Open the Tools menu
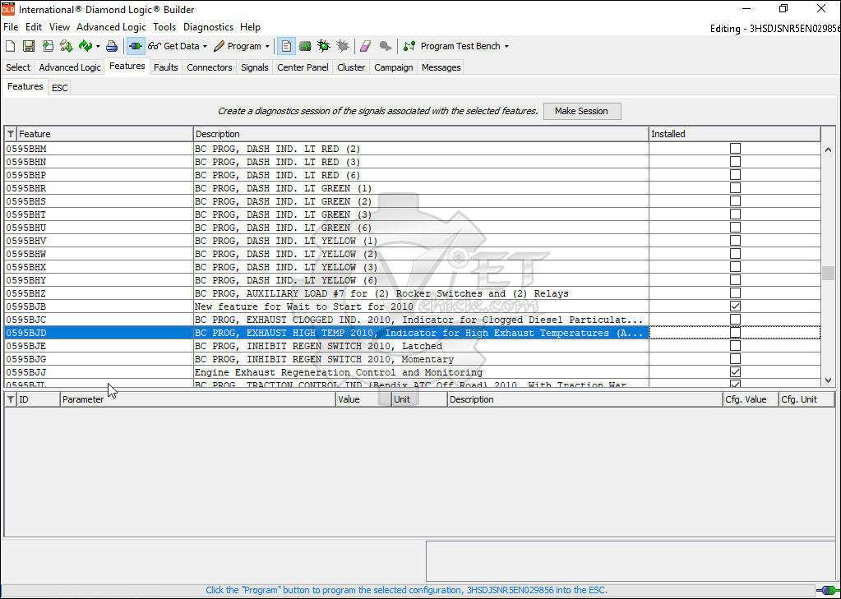The width and height of the screenshot is (841, 599). pos(164,27)
